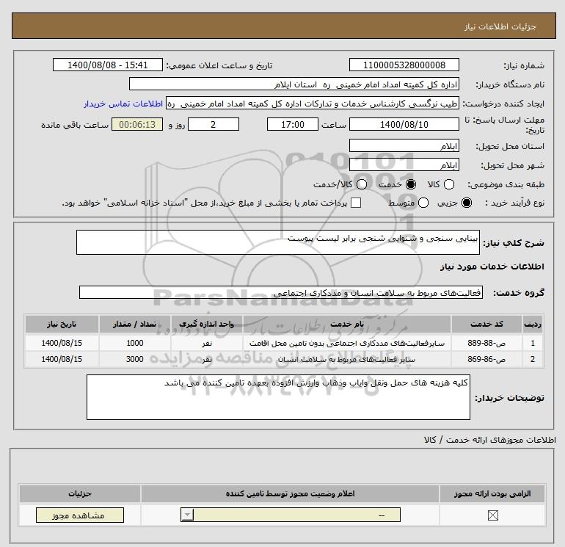Click the request creator field

coord(313,103)
